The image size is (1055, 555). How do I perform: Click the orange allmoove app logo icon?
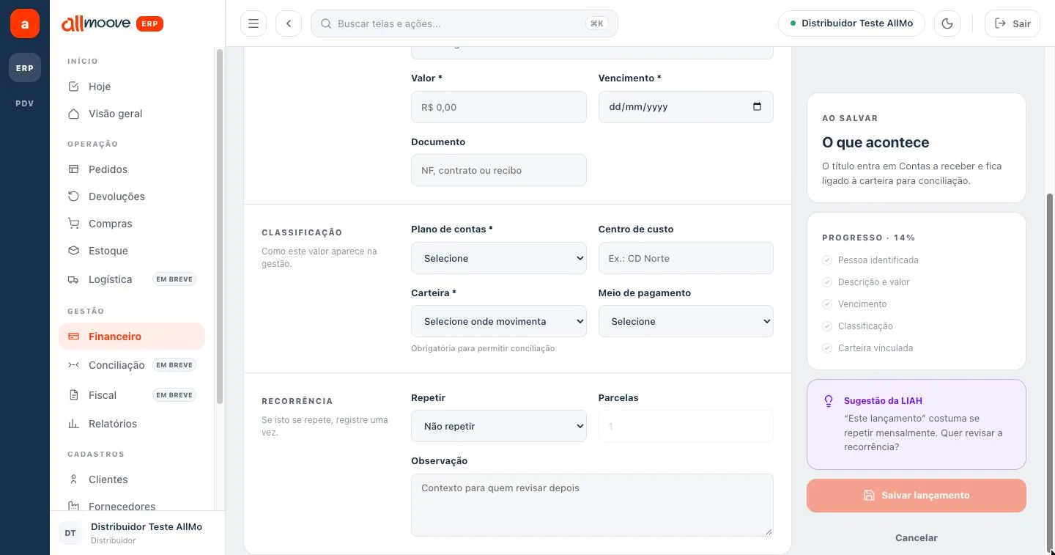click(25, 23)
